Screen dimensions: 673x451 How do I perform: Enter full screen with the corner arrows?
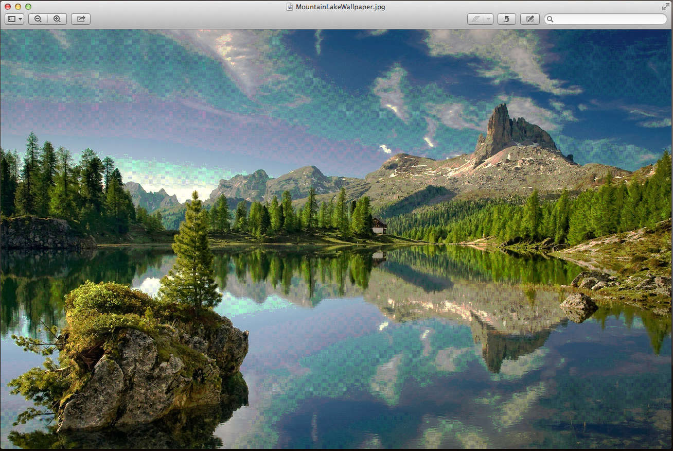[666, 7]
